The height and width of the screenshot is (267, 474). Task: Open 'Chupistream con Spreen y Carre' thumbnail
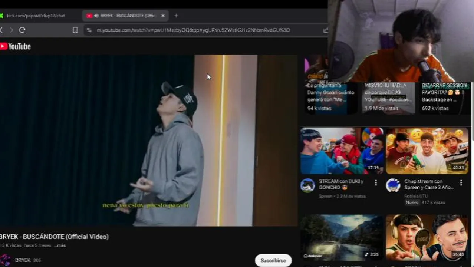[x=427, y=151]
